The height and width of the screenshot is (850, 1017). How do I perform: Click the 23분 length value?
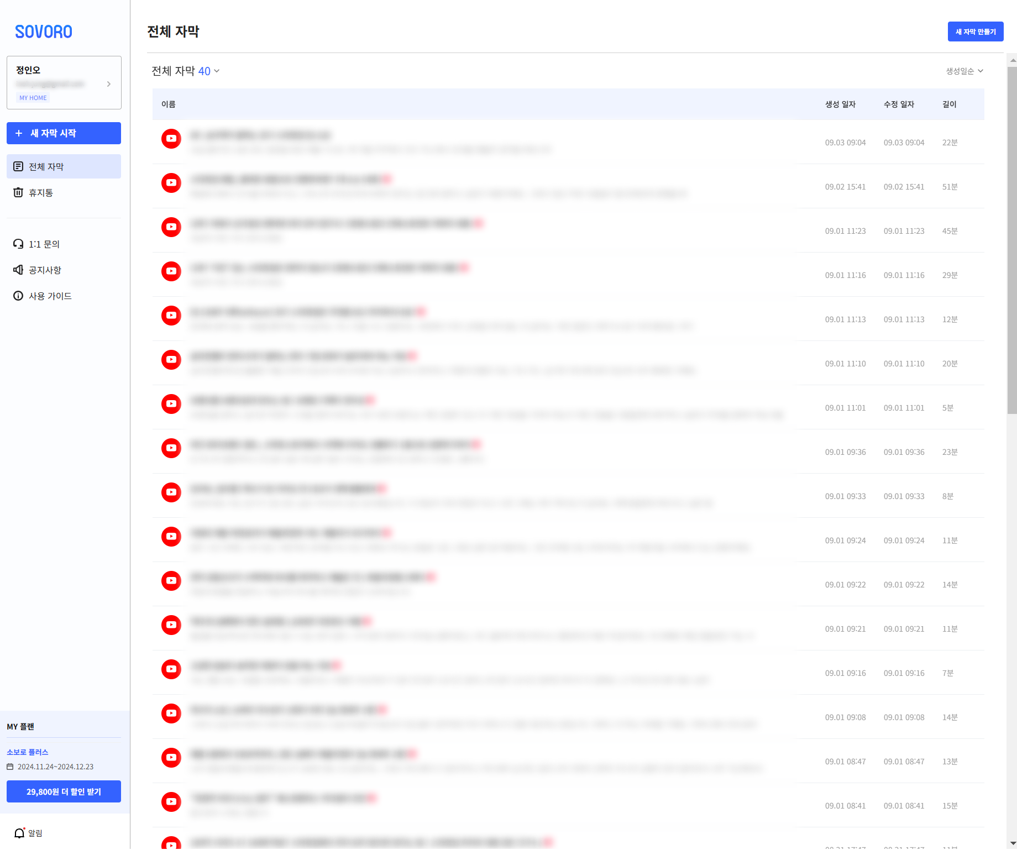[950, 452]
